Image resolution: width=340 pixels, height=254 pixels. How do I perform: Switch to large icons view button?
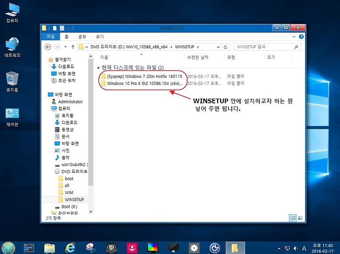(x=300, y=218)
